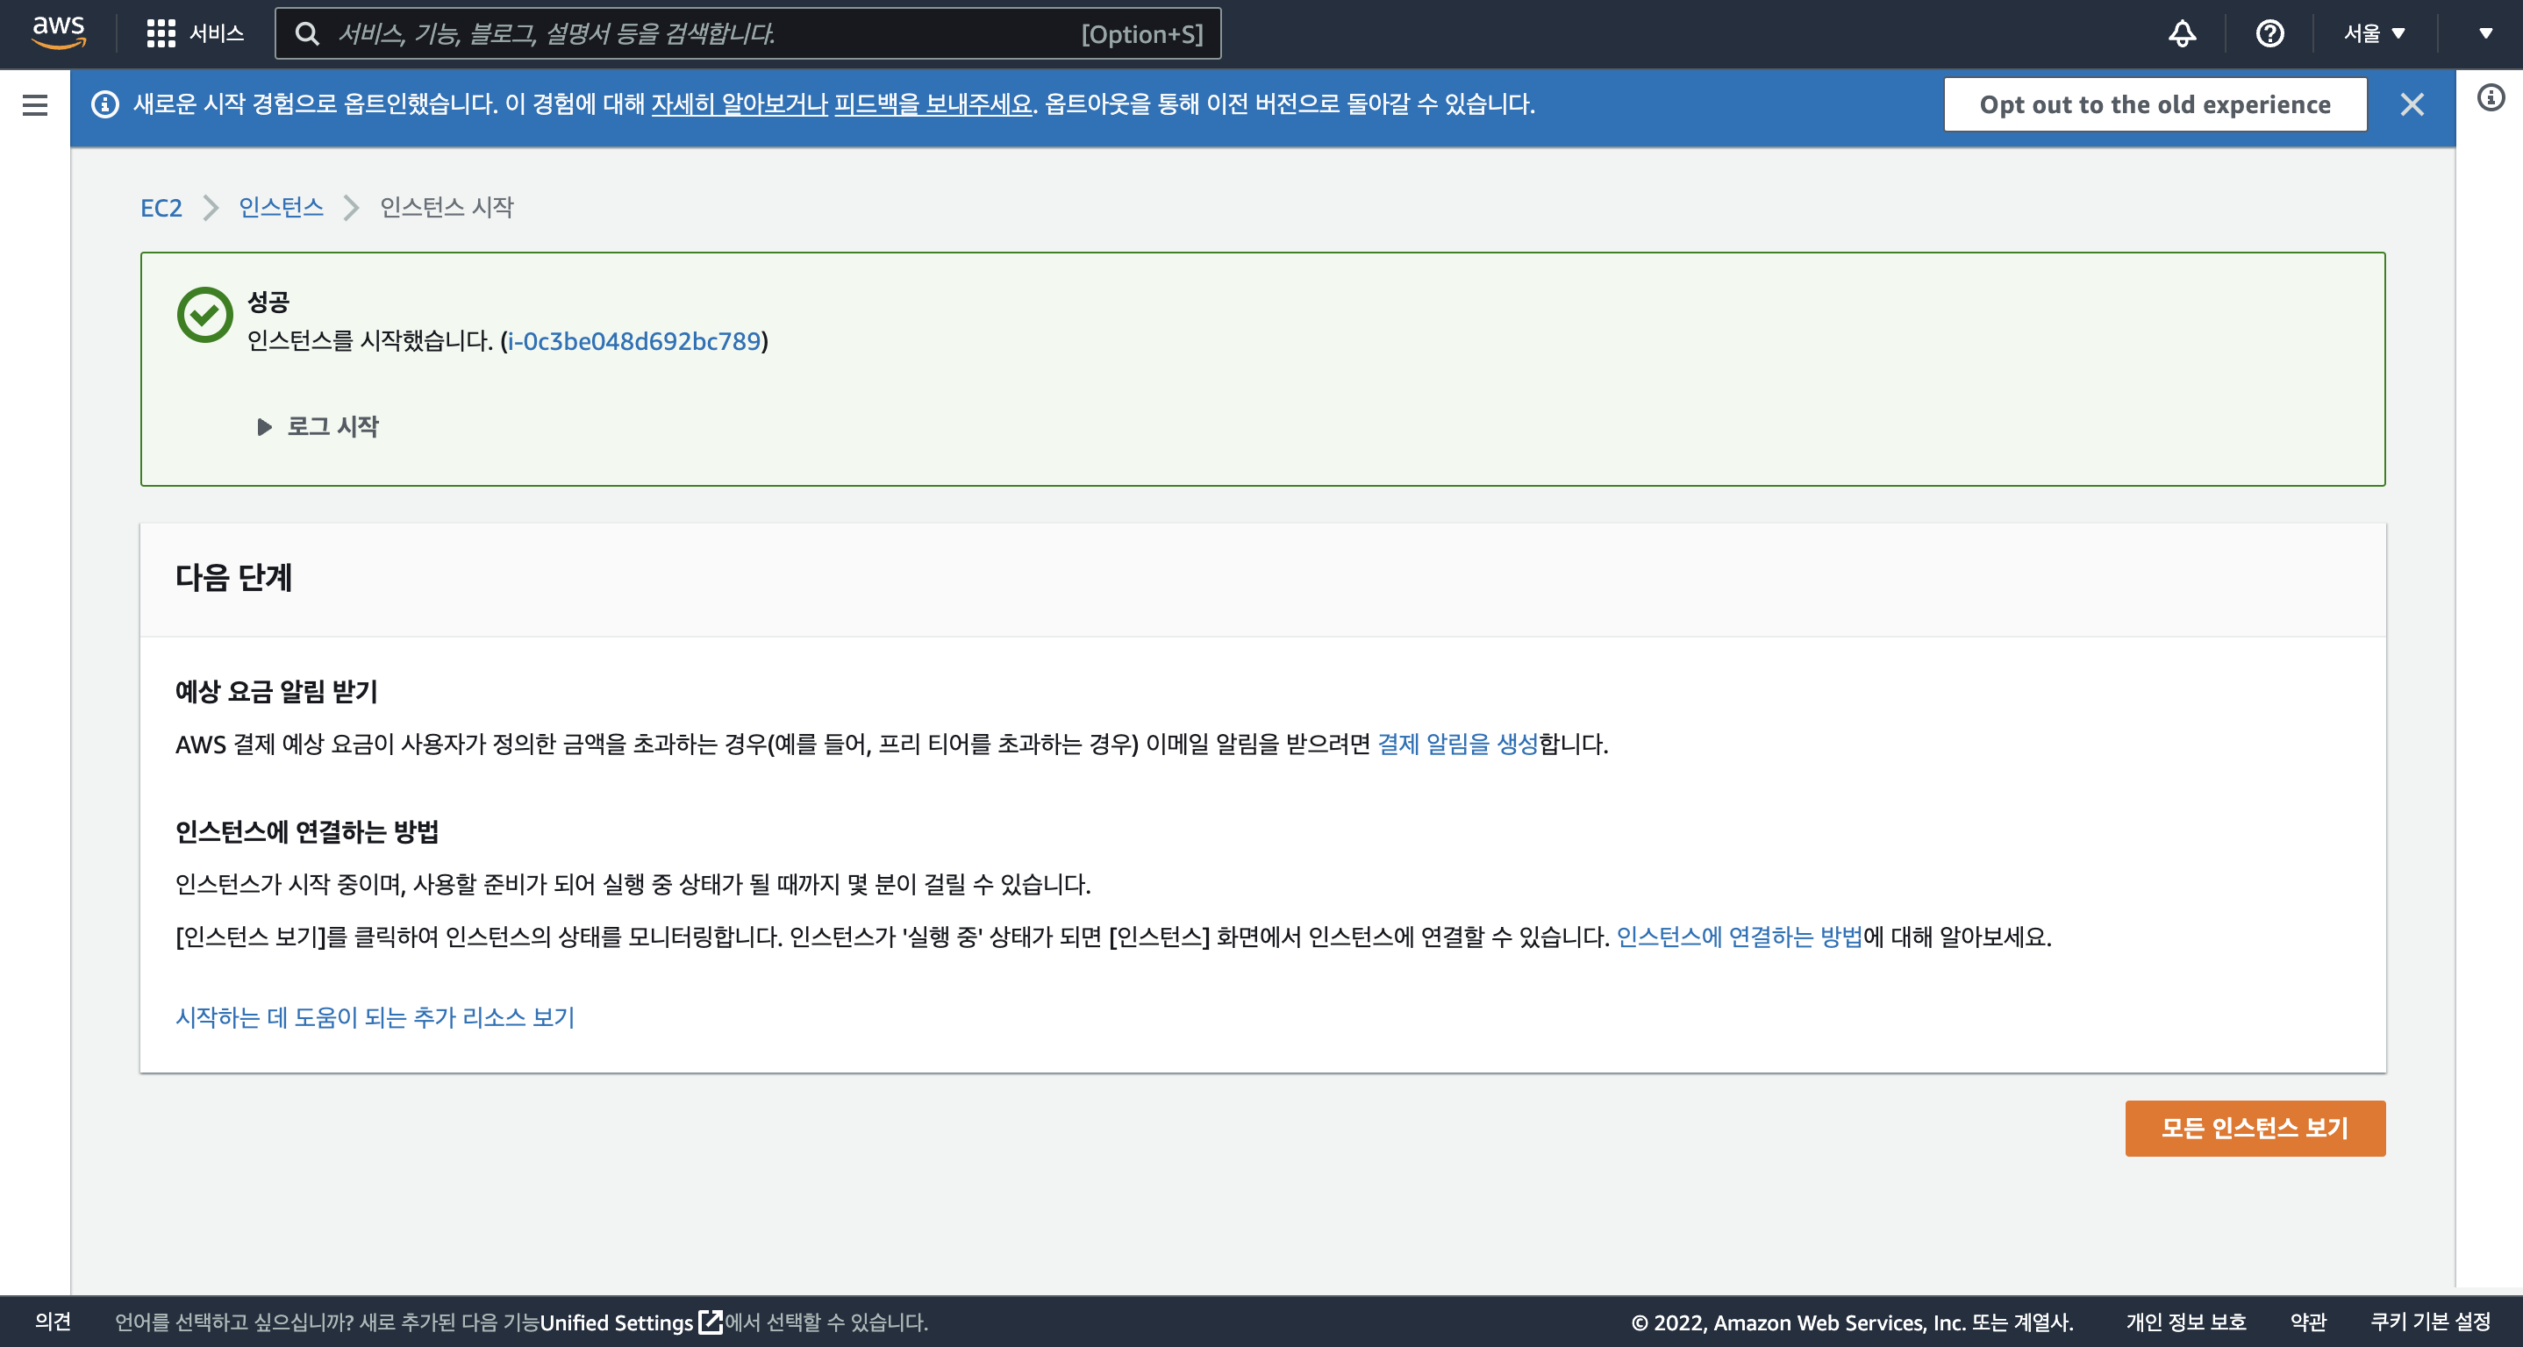Open the Services grid menu icon
2523x1347 pixels.
point(161,33)
